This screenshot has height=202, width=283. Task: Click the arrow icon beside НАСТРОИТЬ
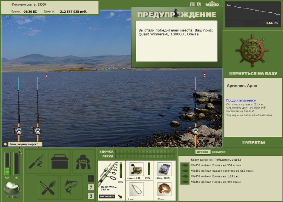pyautogui.click(x=120, y=196)
